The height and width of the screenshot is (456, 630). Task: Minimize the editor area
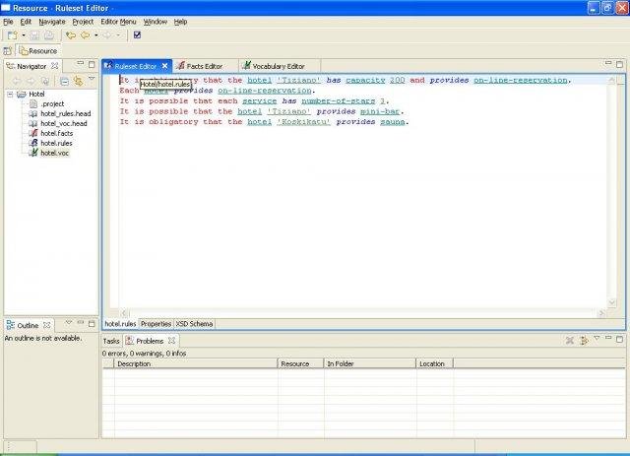(x=608, y=63)
